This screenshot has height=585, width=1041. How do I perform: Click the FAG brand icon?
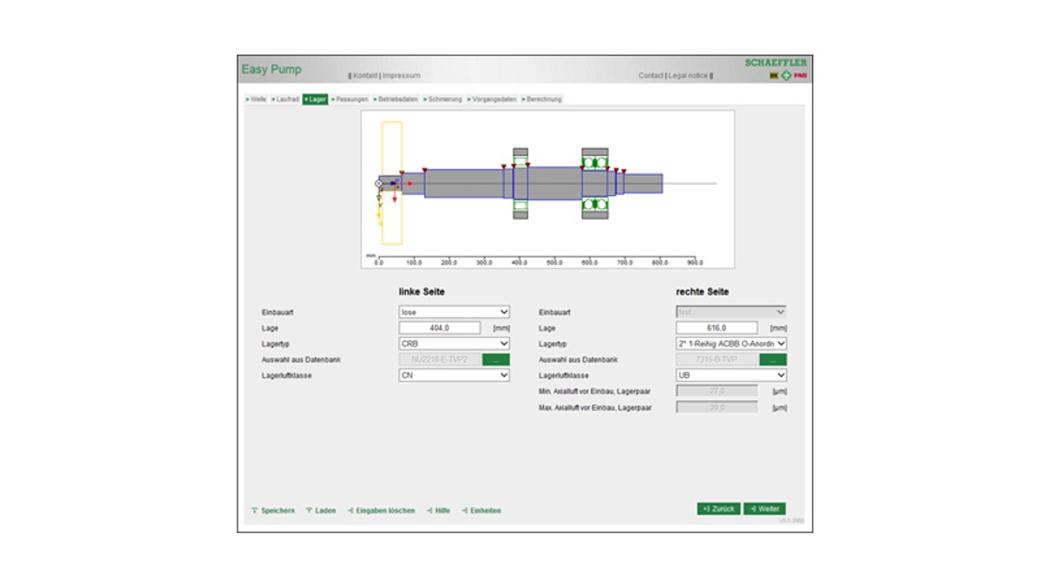pos(800,76)
